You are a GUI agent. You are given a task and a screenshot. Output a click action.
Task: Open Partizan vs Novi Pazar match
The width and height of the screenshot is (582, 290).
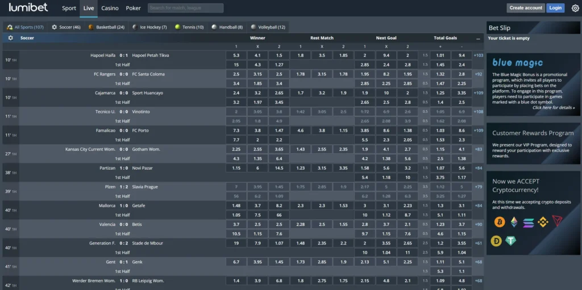tap(126, 168)
